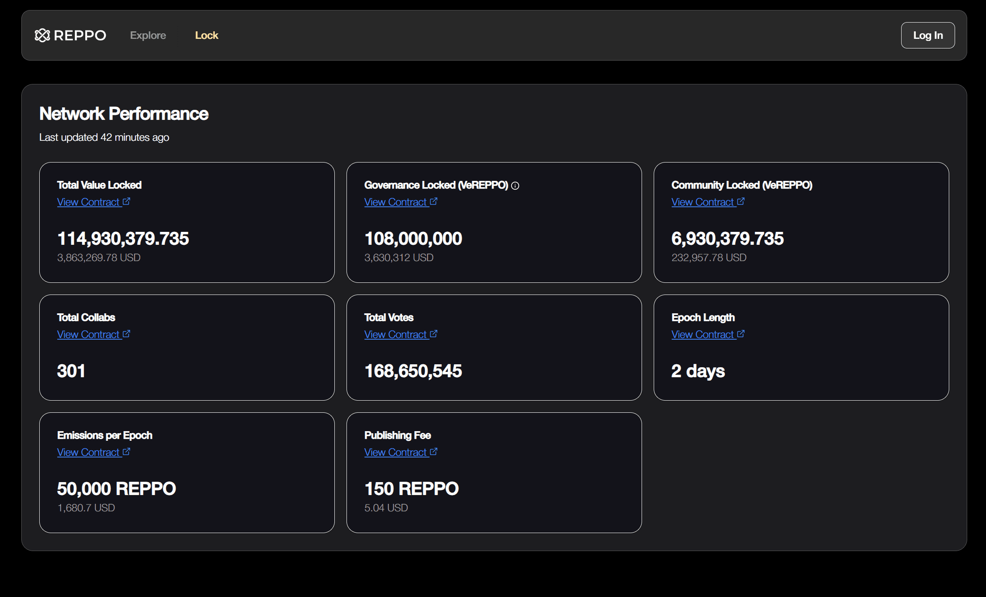Click the REPPO logo icon
The height and width of the screenshot is (597, 986).
(42, 36)
